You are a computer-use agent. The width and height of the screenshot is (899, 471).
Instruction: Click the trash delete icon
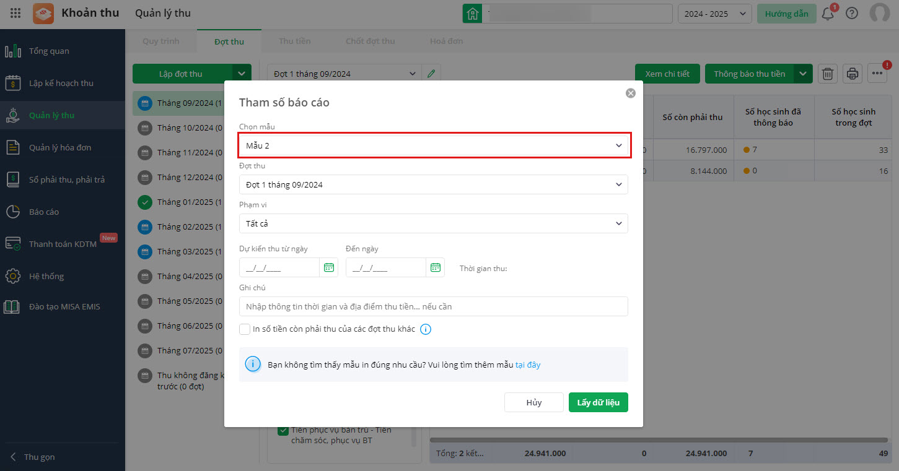click(827, 74)
